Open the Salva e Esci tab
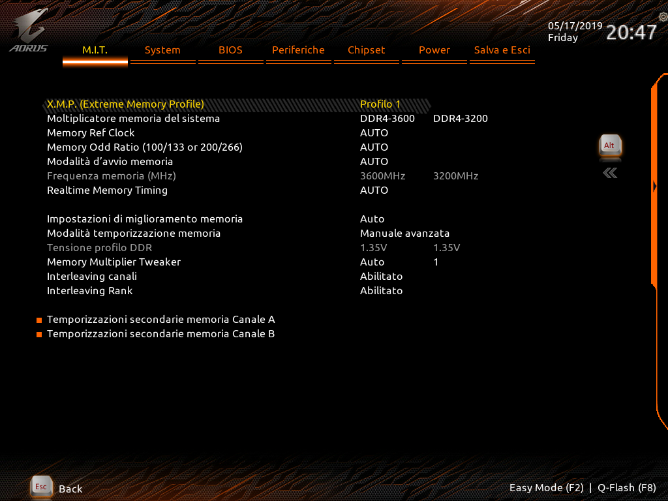The height and width of the screenshot is (501, 668). coord(502,50)
